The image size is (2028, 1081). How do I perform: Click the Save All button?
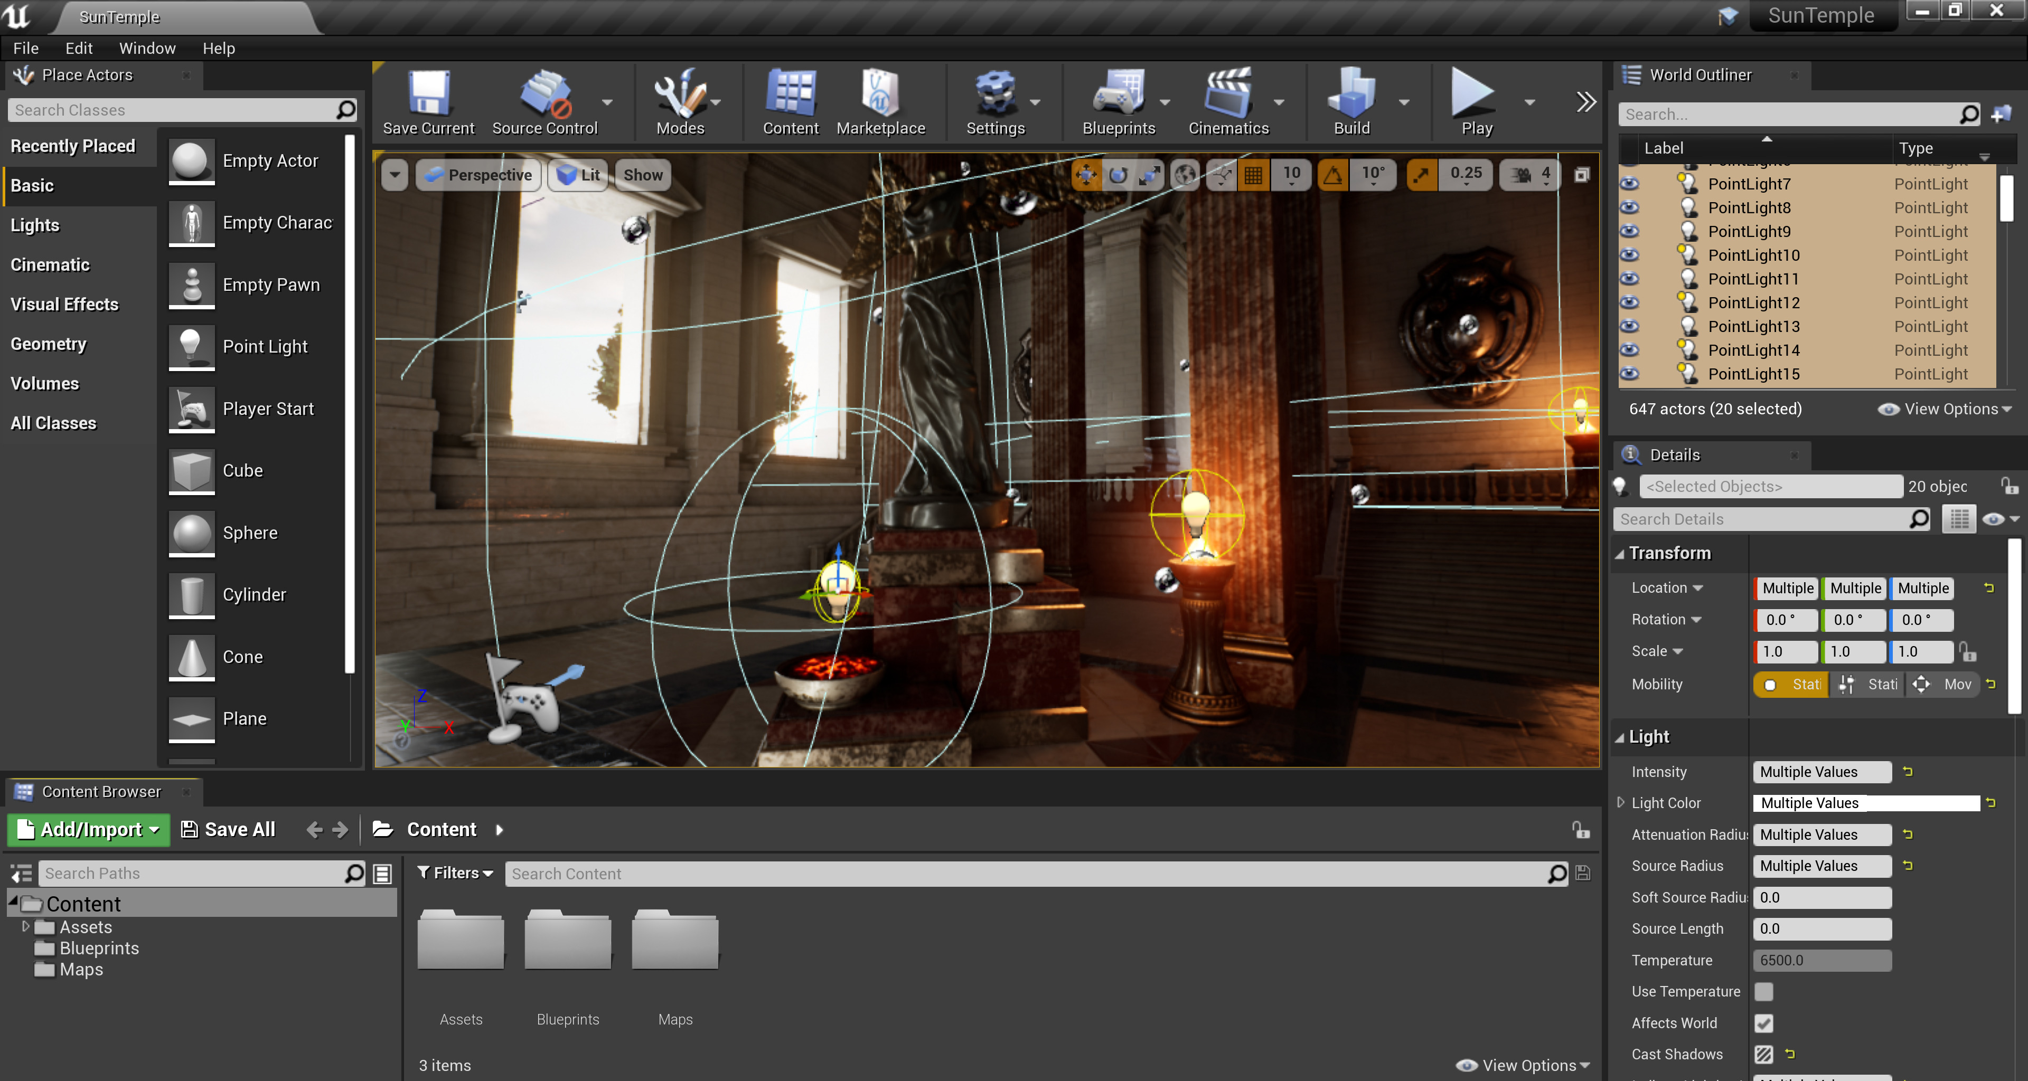[x=228, y=829]
